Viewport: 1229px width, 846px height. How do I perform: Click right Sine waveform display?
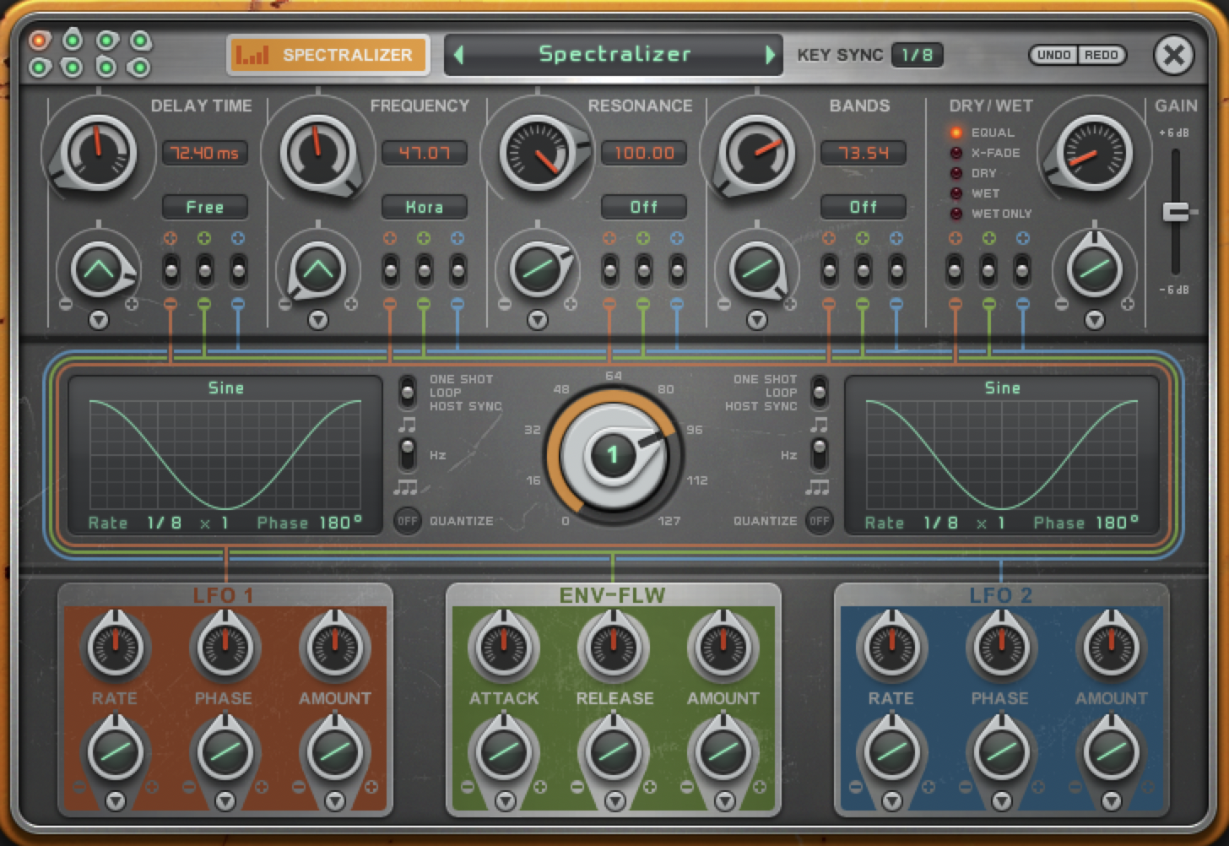pyautogui.click(x=1002, y=456)
